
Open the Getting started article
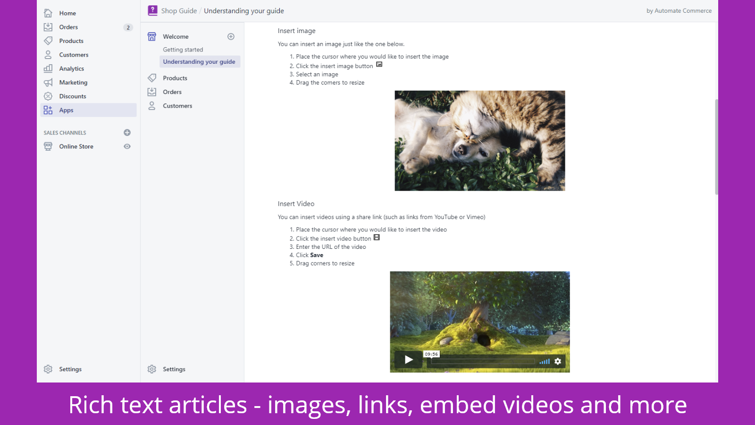click(x=183, y=49)
